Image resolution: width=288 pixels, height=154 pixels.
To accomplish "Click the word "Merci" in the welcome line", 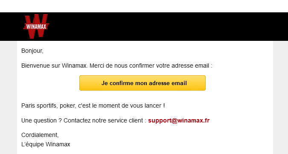I will point(97,66).
